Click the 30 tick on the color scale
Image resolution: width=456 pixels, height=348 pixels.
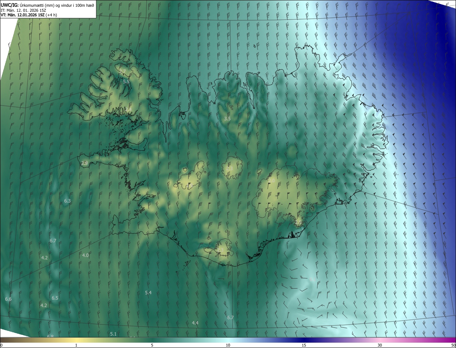[x=380, y=345]
